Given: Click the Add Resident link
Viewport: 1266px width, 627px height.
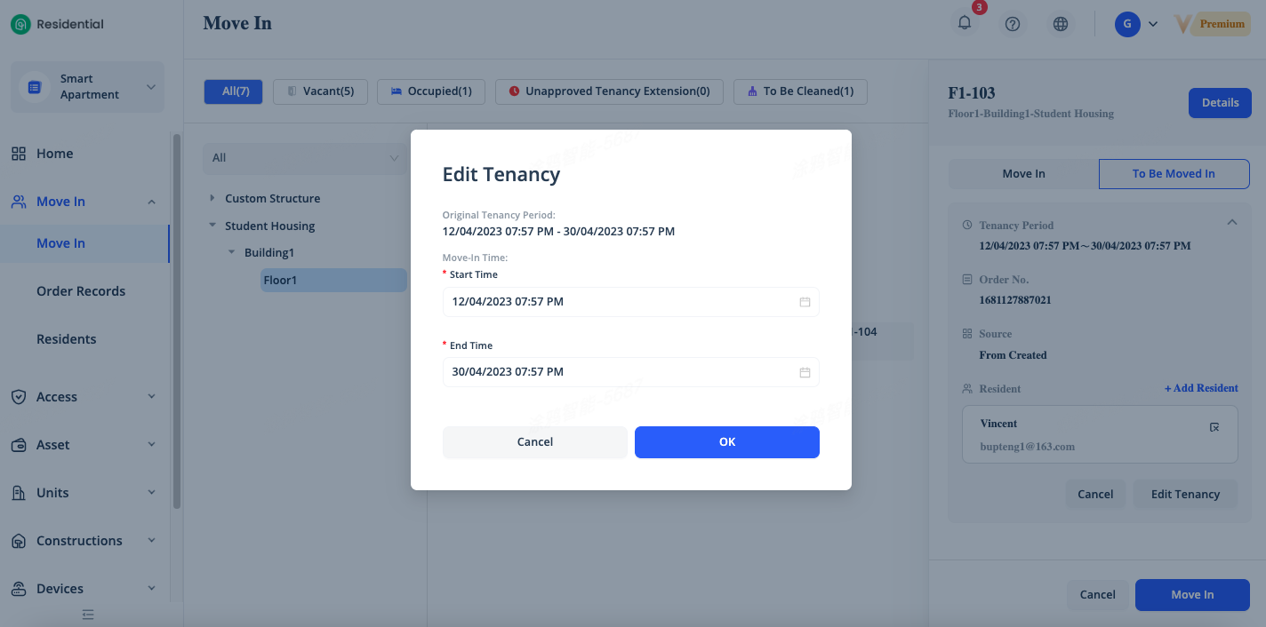Looking at the screenshot, I should click(1201, 388).
